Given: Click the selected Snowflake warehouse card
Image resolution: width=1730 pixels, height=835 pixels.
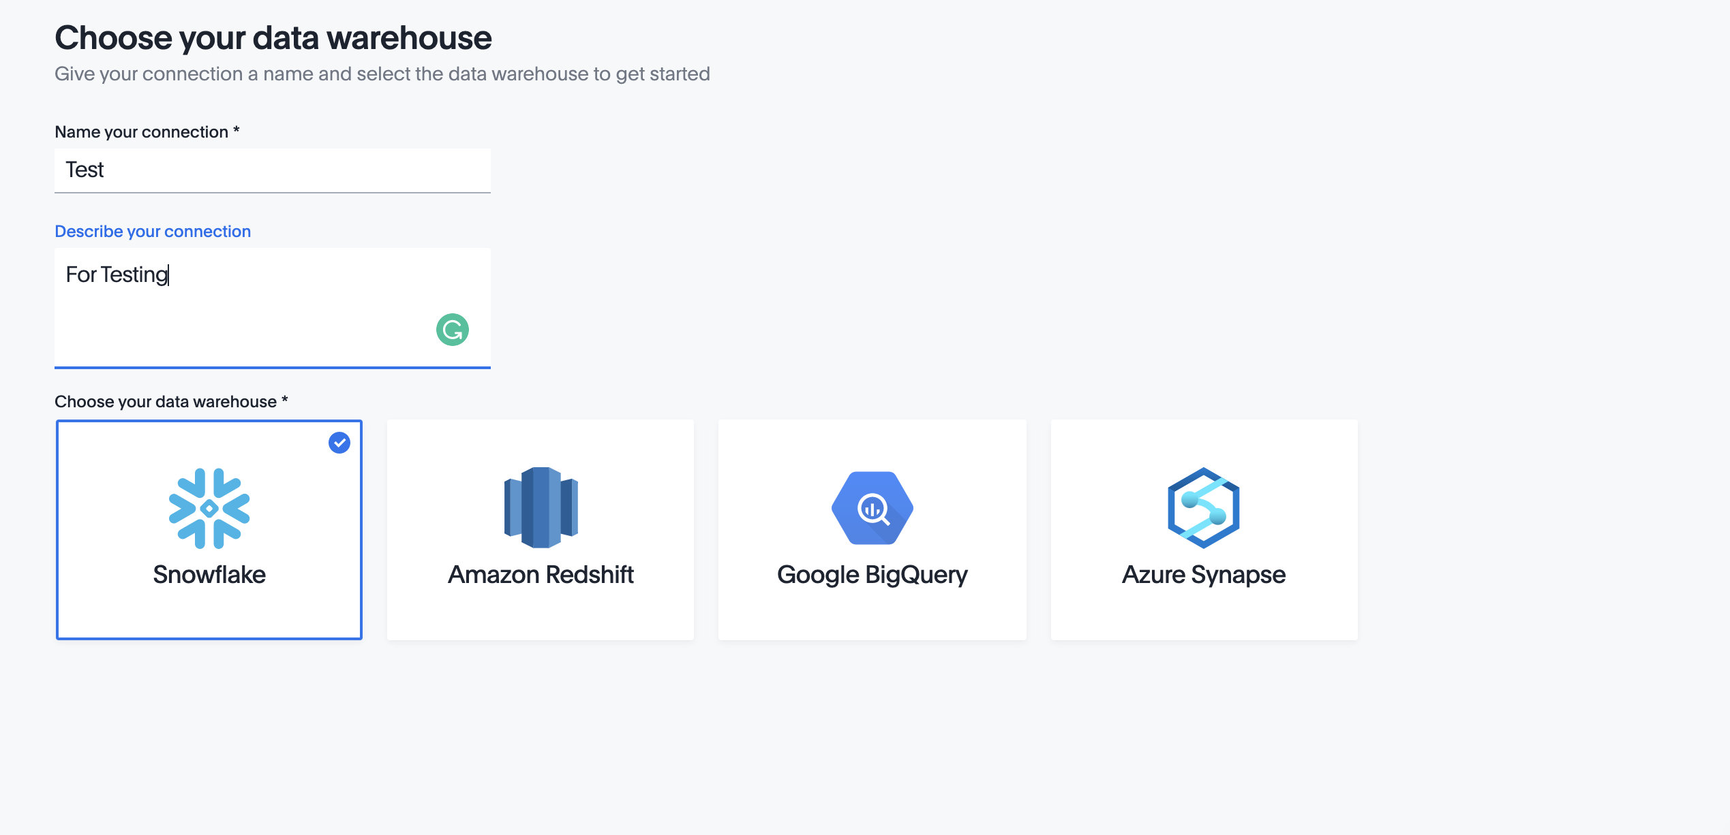Looking at the screenshot, I should point(209,530).
